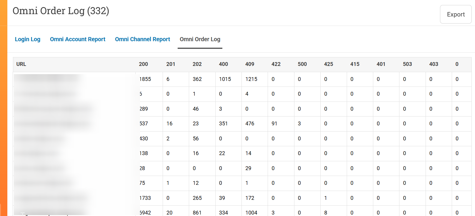Click the cell showing 39
The image size is (475, 216).
pyautogui.click(x=222, y=198)
